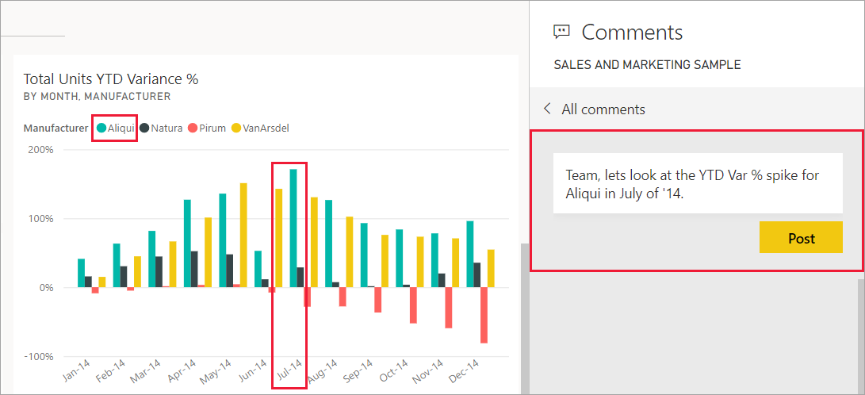Click the comment text input box
Image resolution: width=865 pixels, height=395 pixels.
coord(698,183)
